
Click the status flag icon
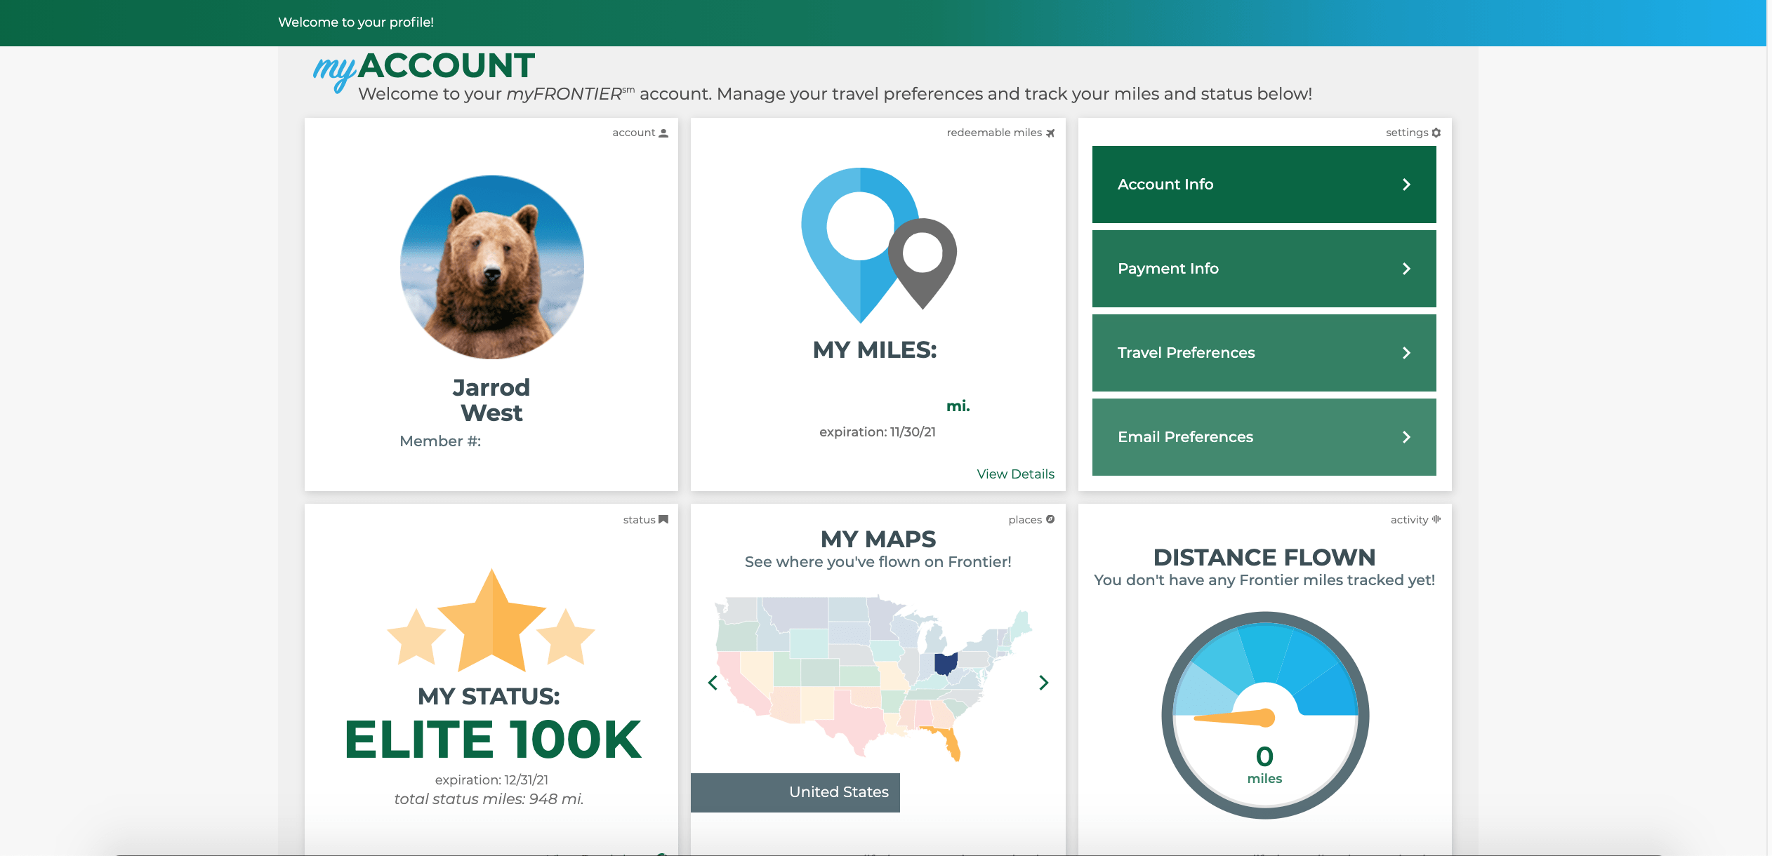point(663,520)
